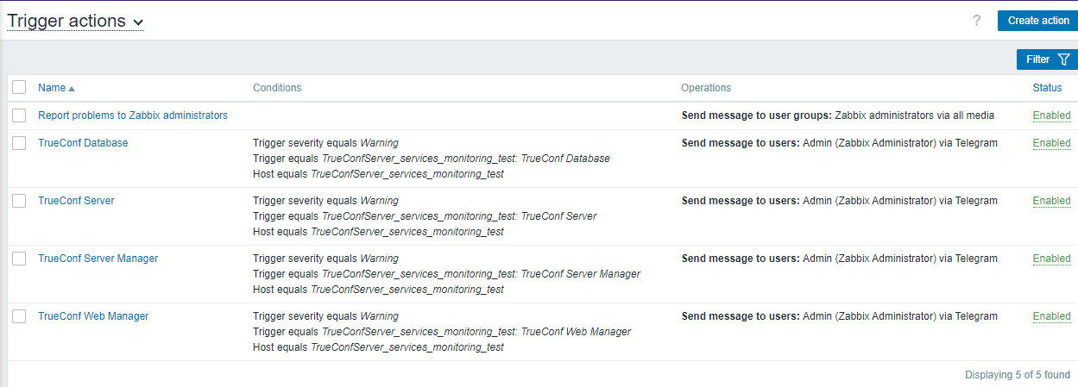Click the Conditions column header

[x=277, y=88]
